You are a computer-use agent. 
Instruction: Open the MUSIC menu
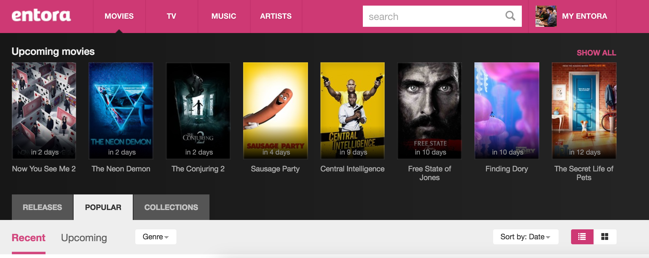[224, 16]
